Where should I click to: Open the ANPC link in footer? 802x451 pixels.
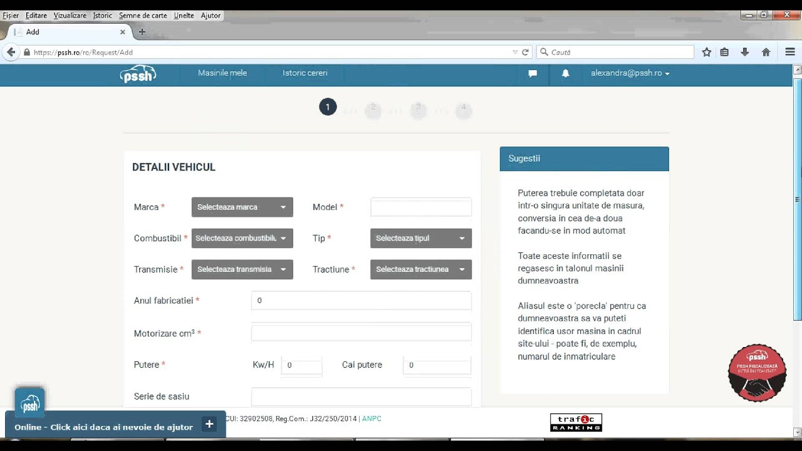(x=372, y=418)
